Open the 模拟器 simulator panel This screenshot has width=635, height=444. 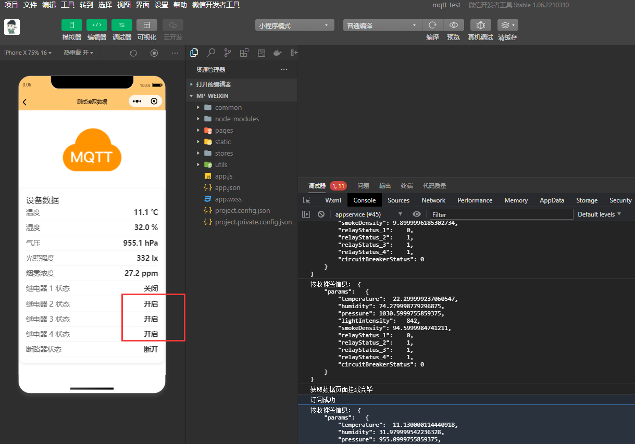(x=71, y=24)
